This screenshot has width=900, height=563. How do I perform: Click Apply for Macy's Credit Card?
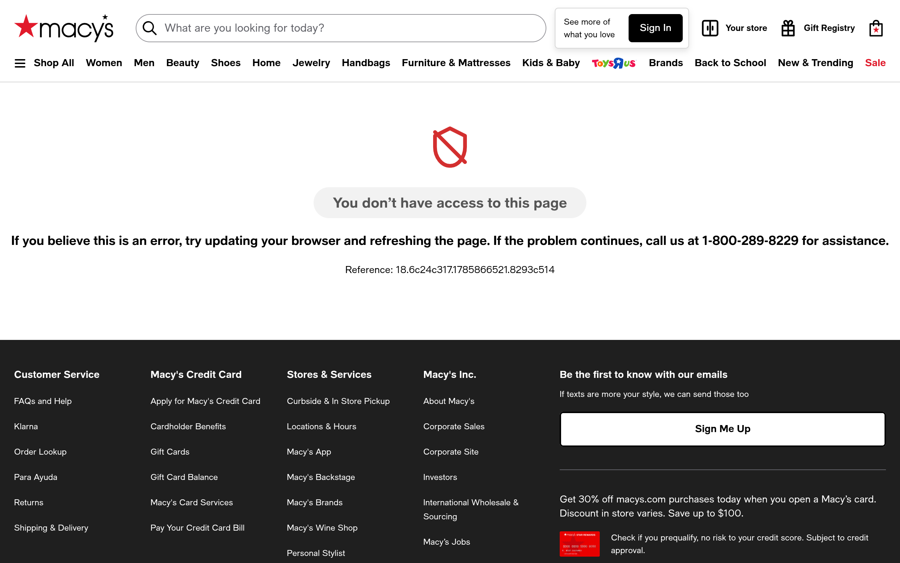pos(205,401)
